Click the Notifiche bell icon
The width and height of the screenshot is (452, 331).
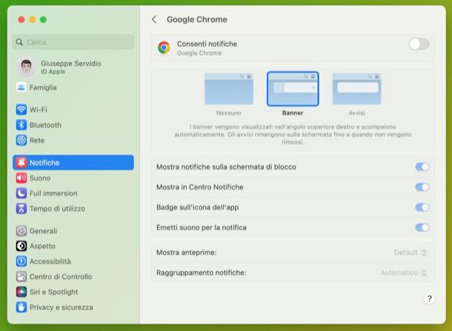click(21, 162)
